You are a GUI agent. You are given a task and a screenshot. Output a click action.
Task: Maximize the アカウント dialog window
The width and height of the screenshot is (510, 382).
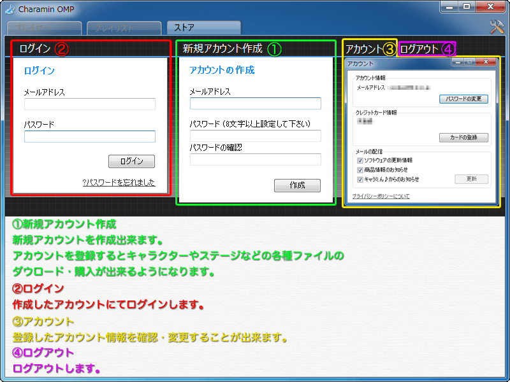470,62
